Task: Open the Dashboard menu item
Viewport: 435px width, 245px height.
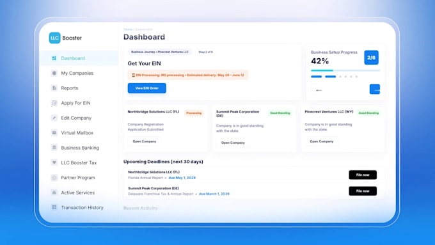Action: click(79, 58)
